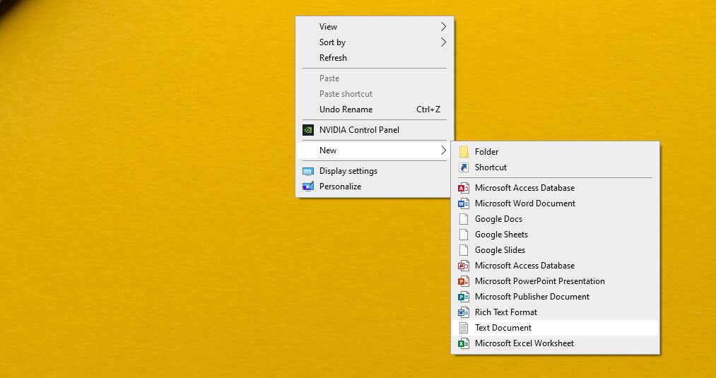Click solid red Access Database icon above Word
The image size is (716, 378).
click(x=464, y=188)
